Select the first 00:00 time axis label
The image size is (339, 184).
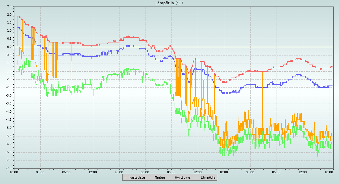tap(40, 172)
